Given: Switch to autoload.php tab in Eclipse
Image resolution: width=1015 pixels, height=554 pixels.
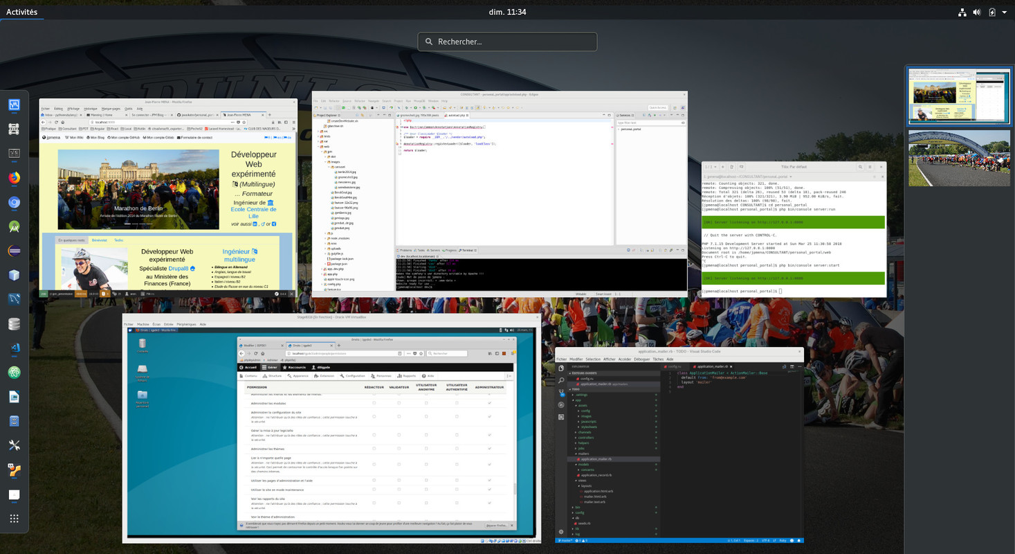Looking at the screenshot, I should [x=457, y=115].
